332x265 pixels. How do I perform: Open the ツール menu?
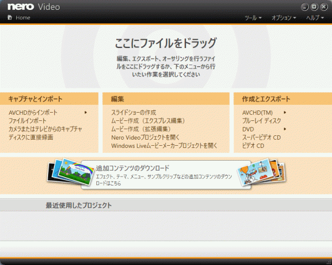point(253,18)
